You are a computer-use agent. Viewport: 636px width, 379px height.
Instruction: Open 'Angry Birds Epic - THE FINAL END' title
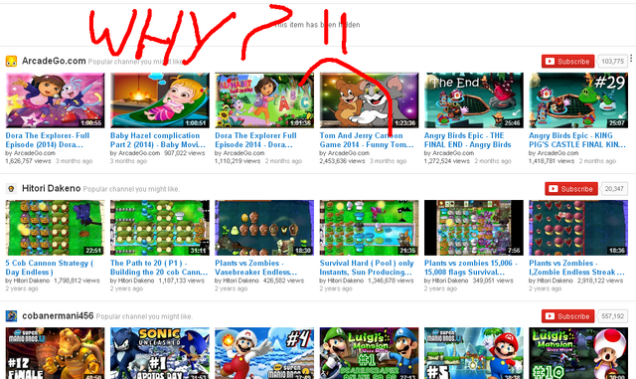(468, 140)
